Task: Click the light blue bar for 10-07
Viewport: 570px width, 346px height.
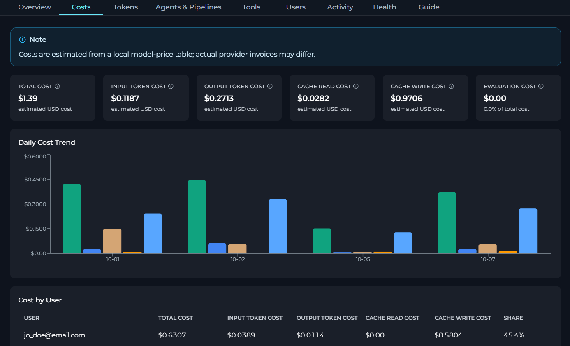Action: pos(528,231)
